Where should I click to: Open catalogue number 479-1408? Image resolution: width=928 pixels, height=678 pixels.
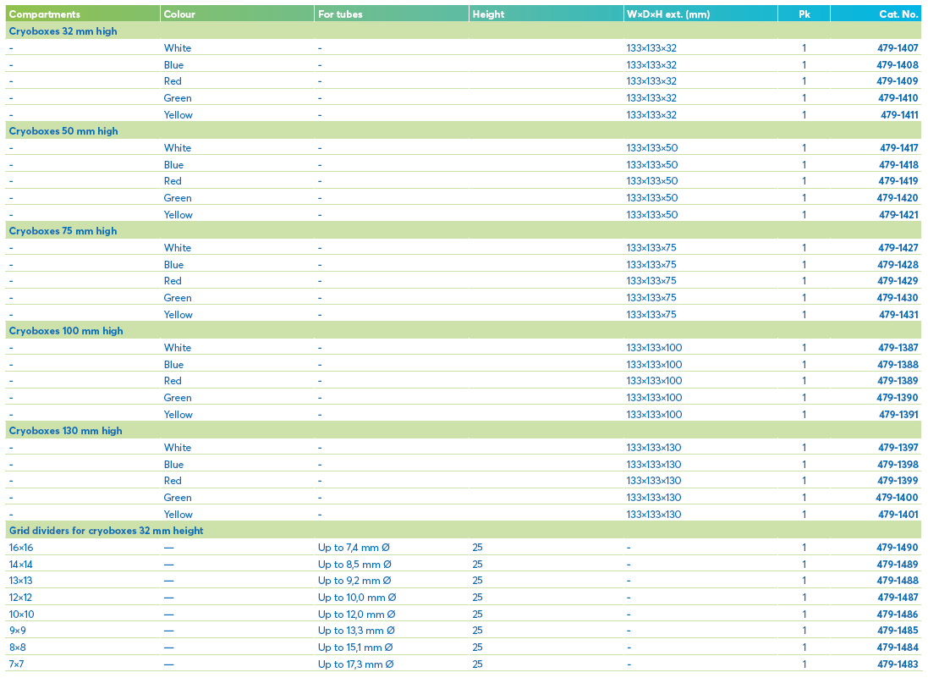[898, 65]
